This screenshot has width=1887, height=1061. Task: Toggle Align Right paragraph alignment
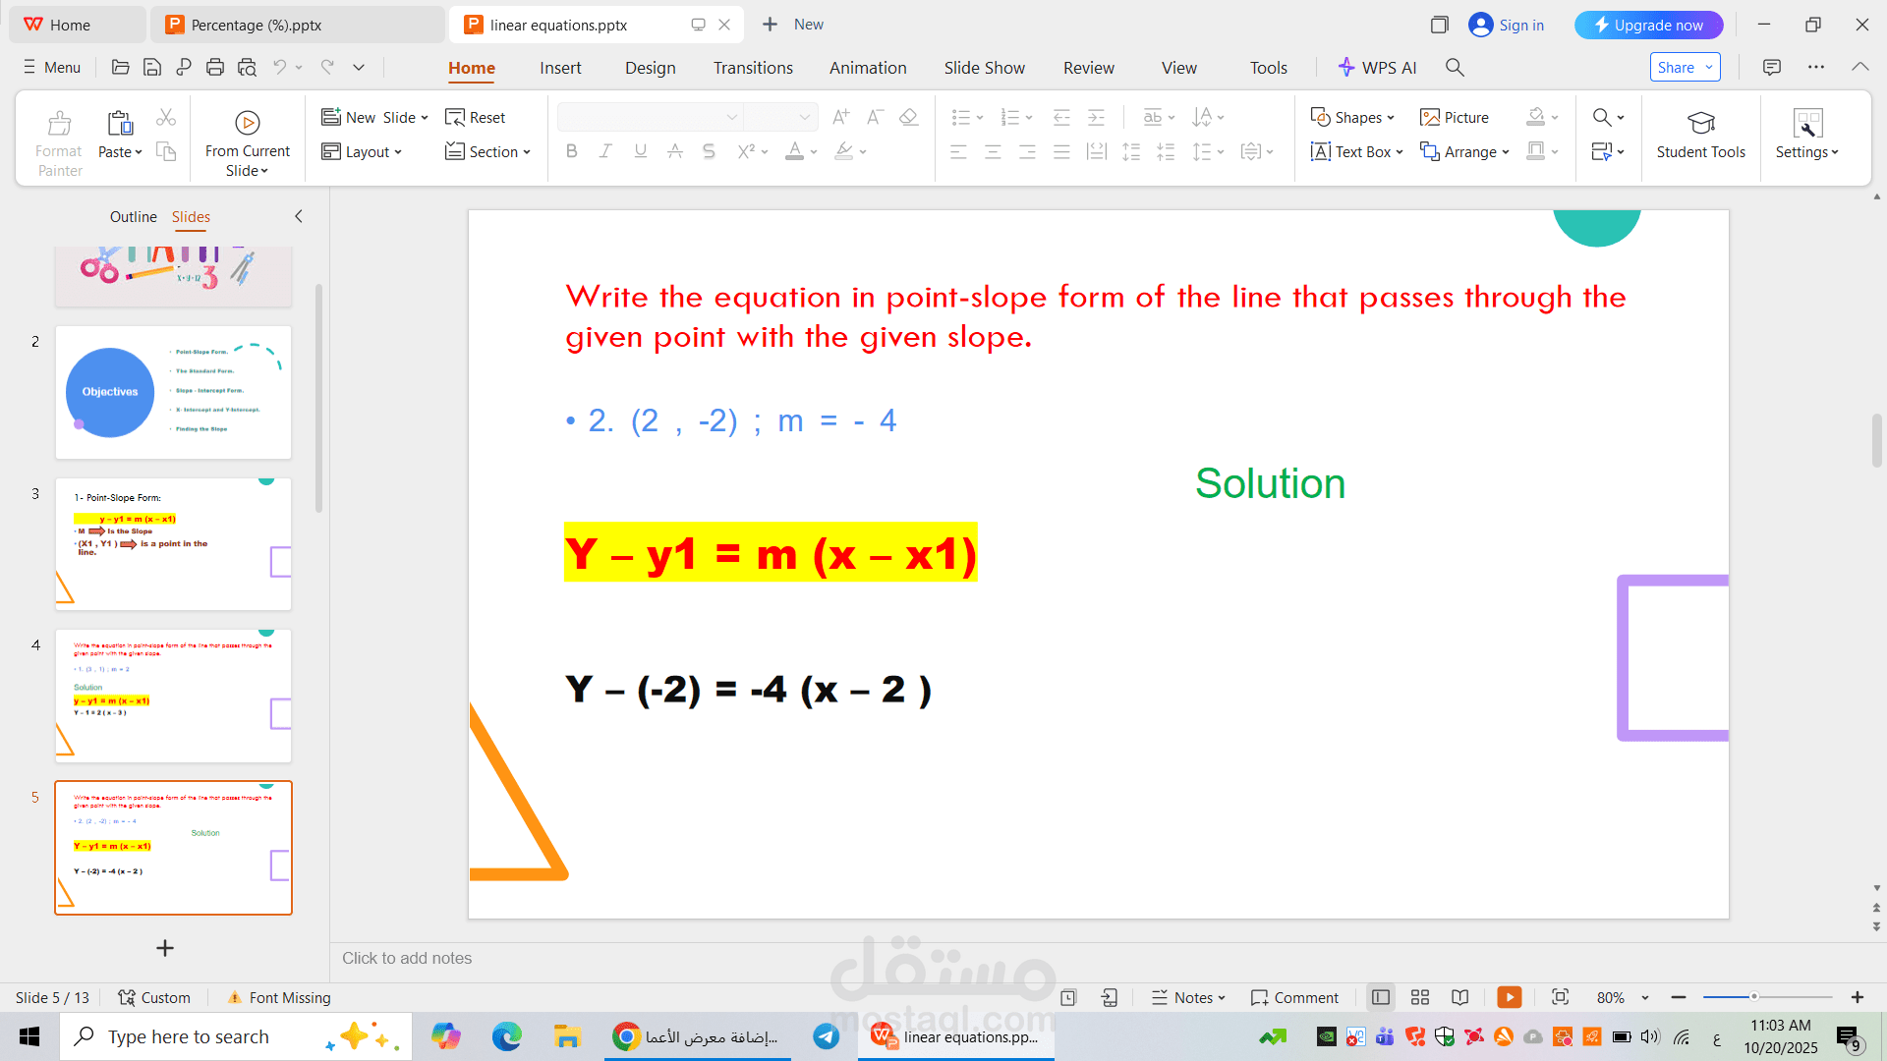[1027, 151]
